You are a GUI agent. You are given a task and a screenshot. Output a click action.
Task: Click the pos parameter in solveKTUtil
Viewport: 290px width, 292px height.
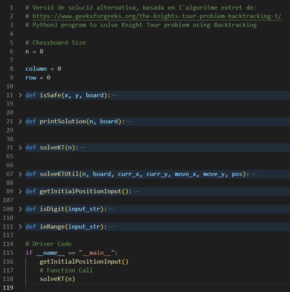237,174
